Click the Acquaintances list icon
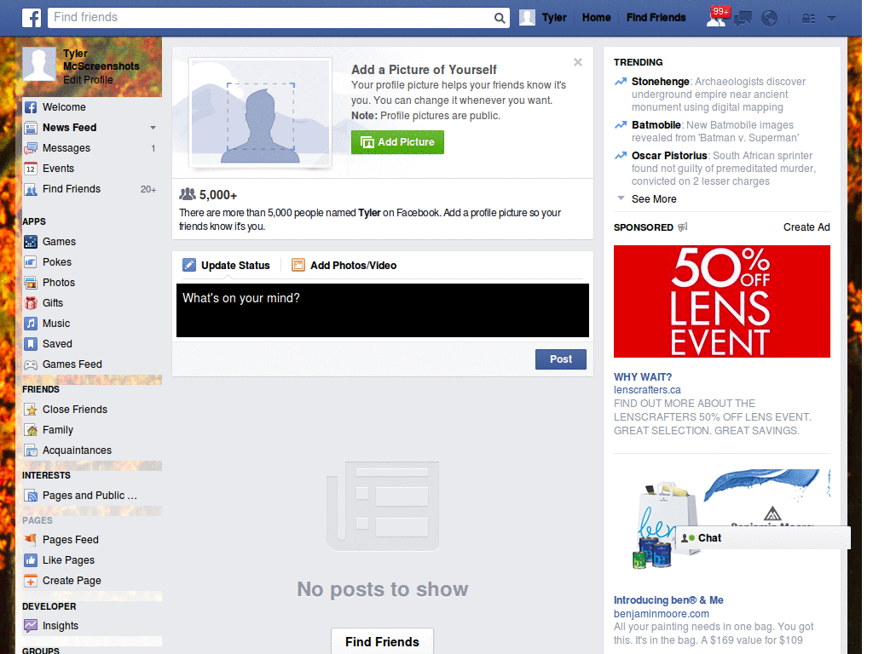This screenshot has height=654, width=873. pos(31,450)
